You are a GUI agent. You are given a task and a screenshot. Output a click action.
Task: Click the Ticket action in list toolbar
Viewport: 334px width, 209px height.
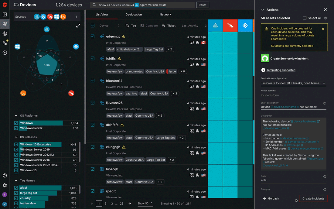click(x=169, y=26)
